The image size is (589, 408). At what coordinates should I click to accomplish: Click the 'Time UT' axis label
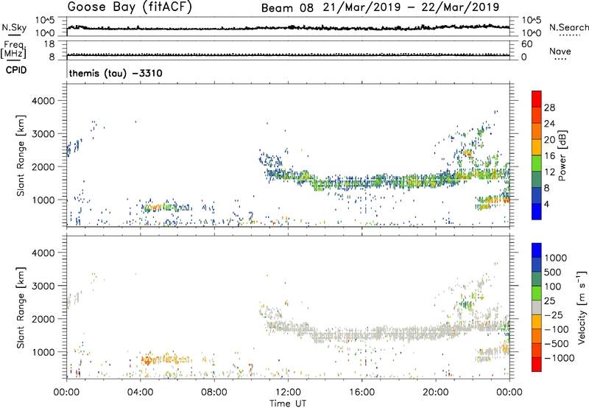click(x=288, y=404)
